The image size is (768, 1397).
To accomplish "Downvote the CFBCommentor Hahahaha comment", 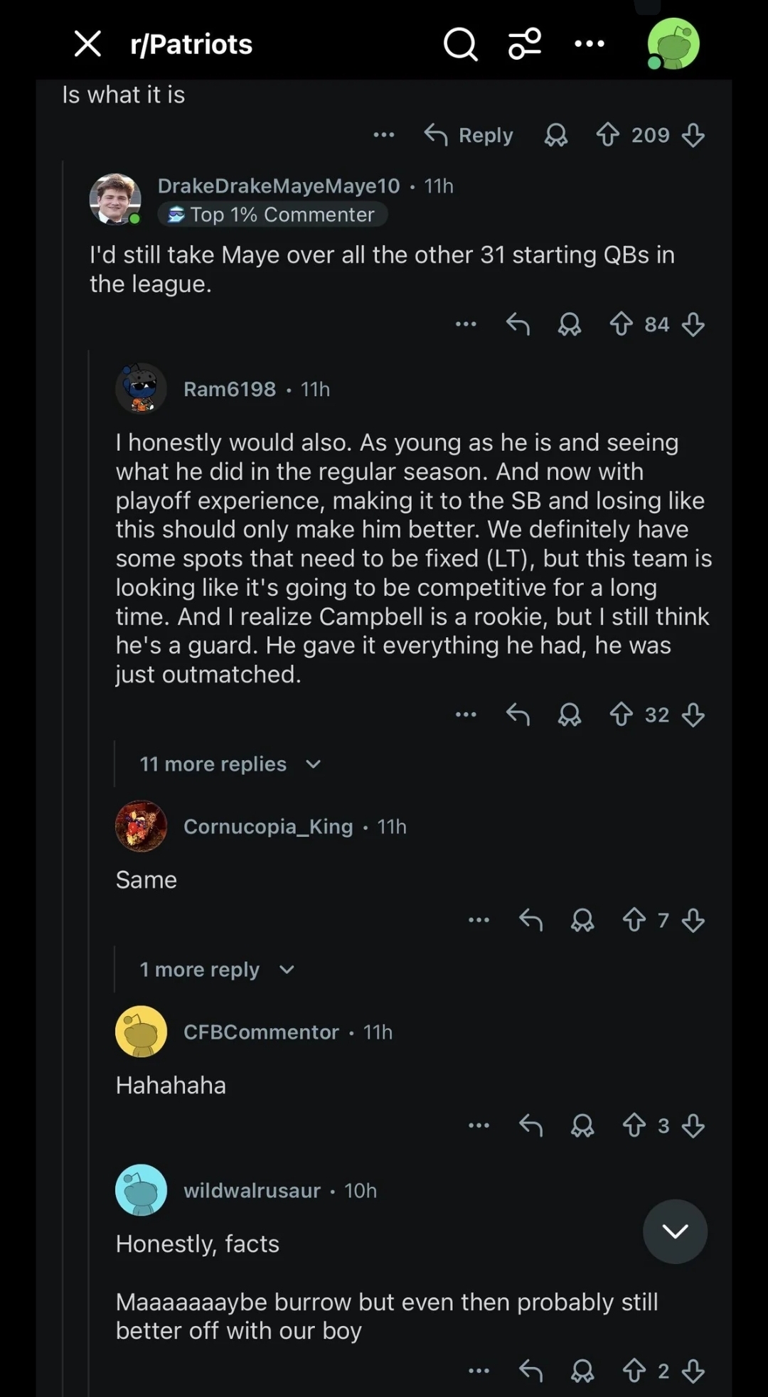I will pyautogui.click(x=693, y=1125).
